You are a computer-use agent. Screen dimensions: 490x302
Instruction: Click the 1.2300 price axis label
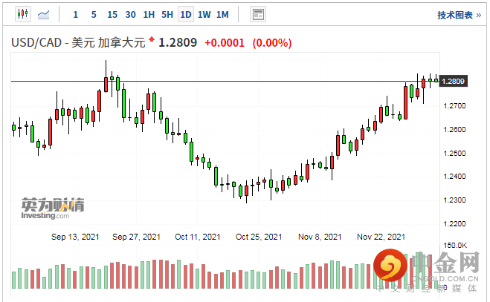[x=454, y=200]
